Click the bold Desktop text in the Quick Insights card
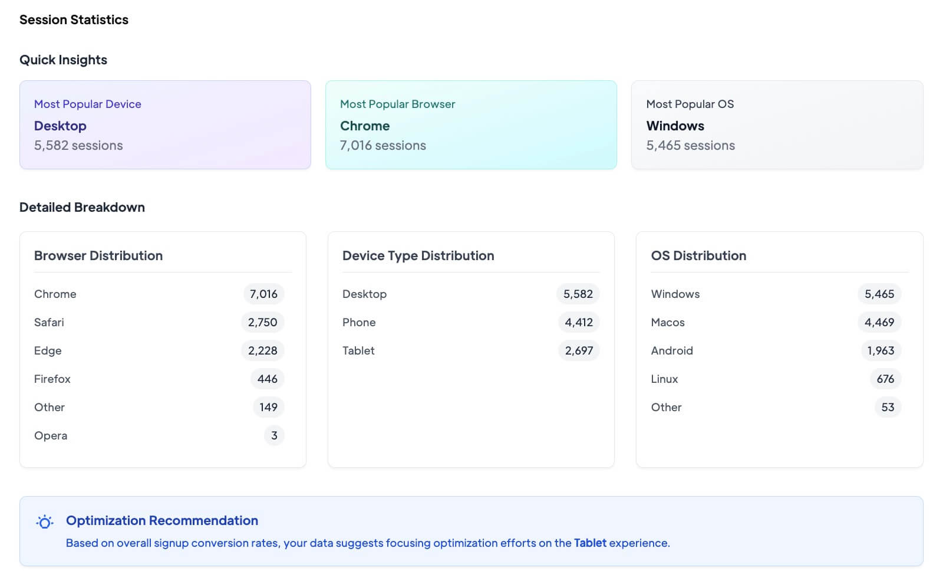The width and height of the screenshot is (943, 584). point(60,126)
